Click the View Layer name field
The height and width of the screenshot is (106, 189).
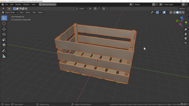172,4
